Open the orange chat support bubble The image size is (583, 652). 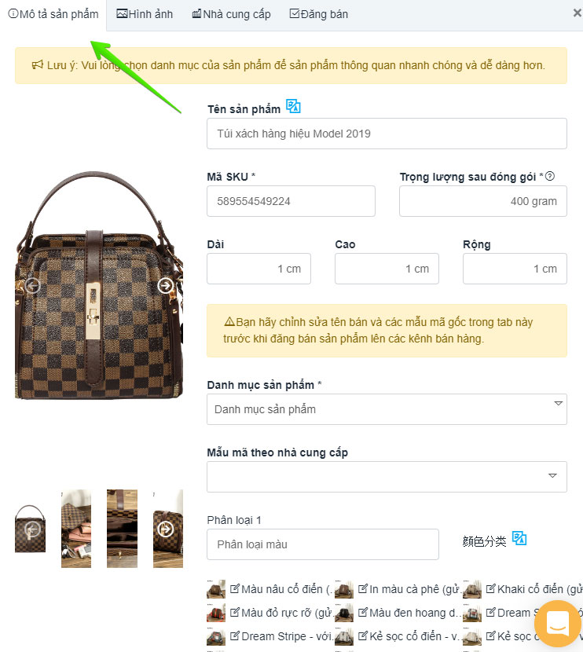pyautogui.click(x=558, y=624)
